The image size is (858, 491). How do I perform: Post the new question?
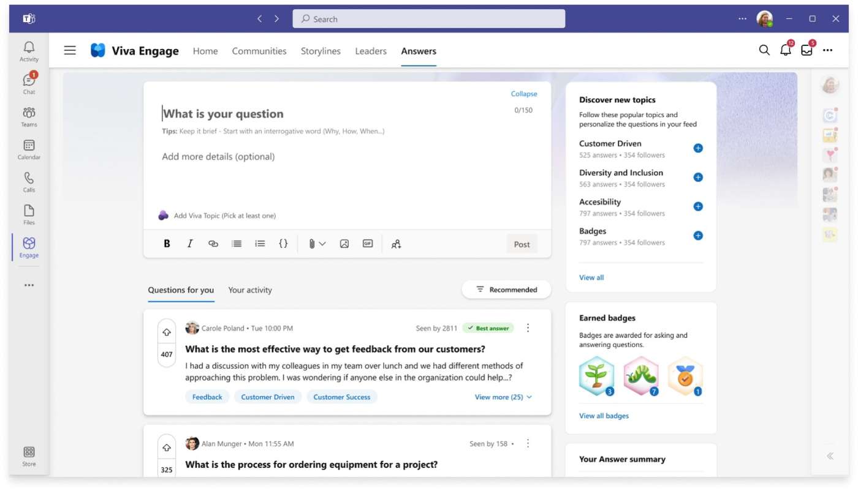tap(522, 243)
